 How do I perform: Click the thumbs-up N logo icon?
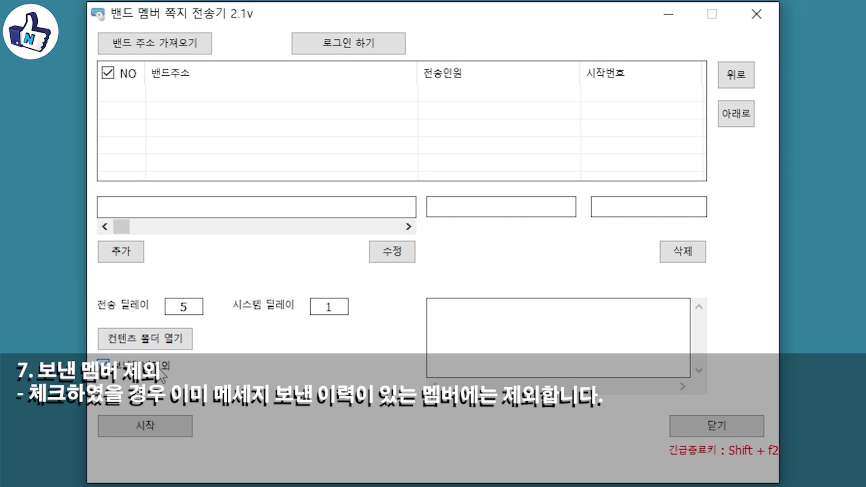31,32
